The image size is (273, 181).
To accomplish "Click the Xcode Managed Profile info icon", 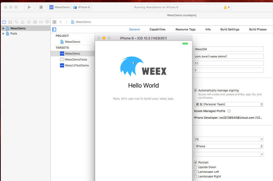I will click(229, 111).
